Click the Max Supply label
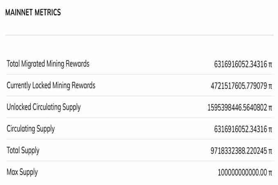Image resolution: width=278 pixels, height=185 pixels. [22, 172]
